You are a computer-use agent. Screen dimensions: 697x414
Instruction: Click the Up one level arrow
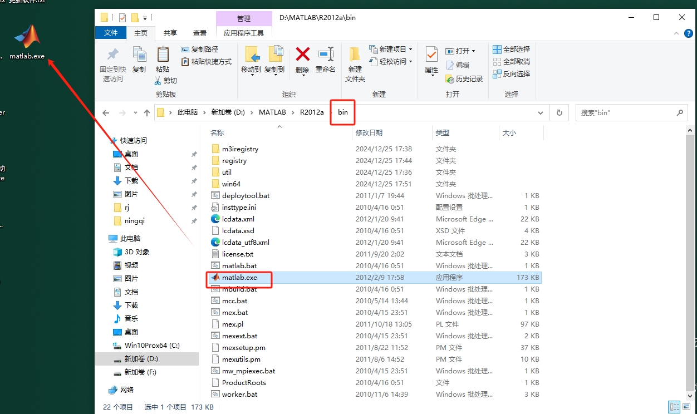coord(147,113)
